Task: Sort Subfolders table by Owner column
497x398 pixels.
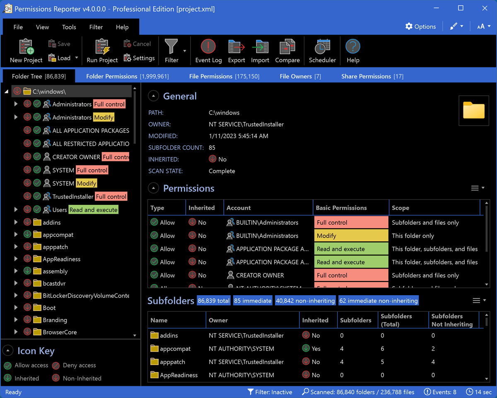Action: (252, 320)
